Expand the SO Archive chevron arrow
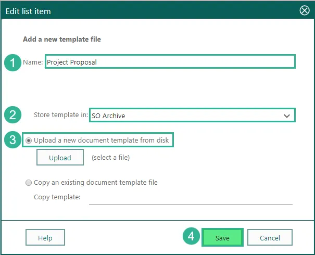Viewport: 315px width, 255px height. [x=287, y=116]
